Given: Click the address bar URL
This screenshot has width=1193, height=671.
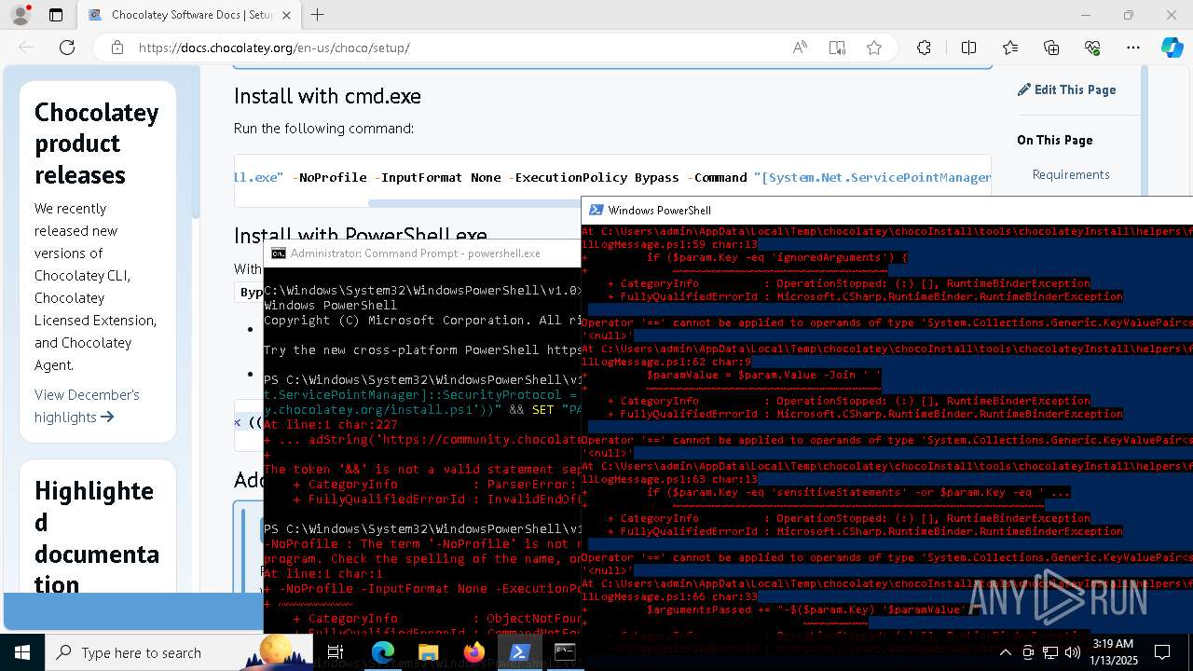Looking at the screenshot, I should point(274,48).
